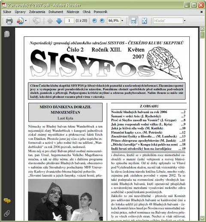Image resolution: width=206 pixels, height=222 pixels.
Task: Go to next page with blue down arrow
Action: point(59,21)
